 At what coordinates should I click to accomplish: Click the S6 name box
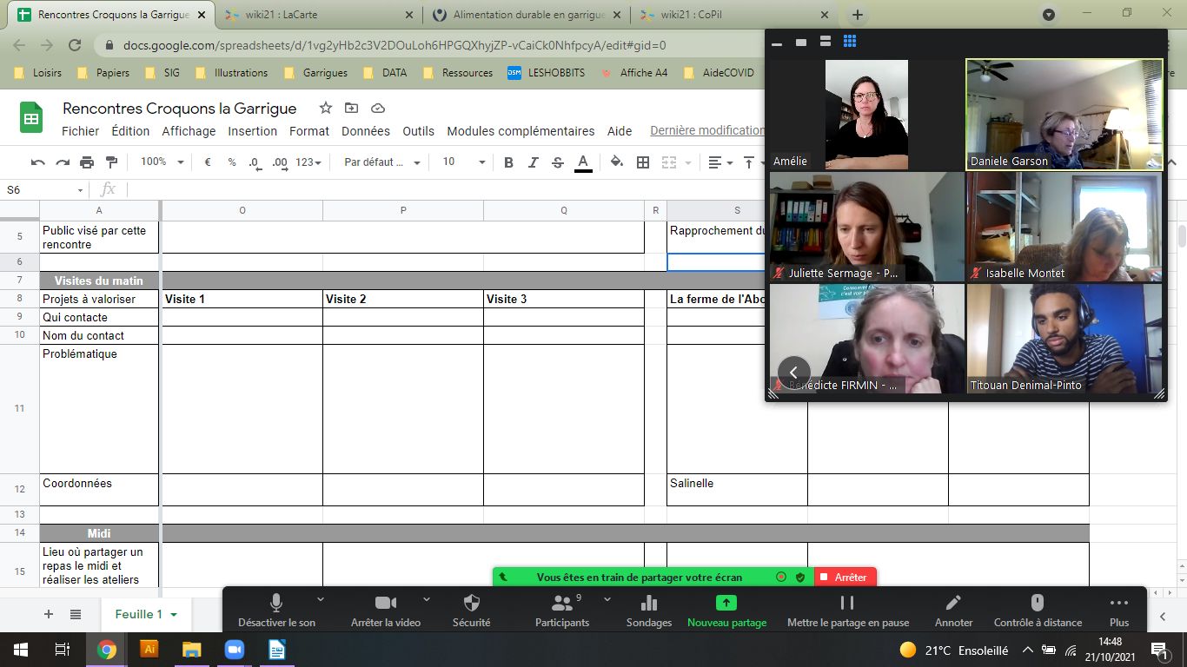coord(44,189)
